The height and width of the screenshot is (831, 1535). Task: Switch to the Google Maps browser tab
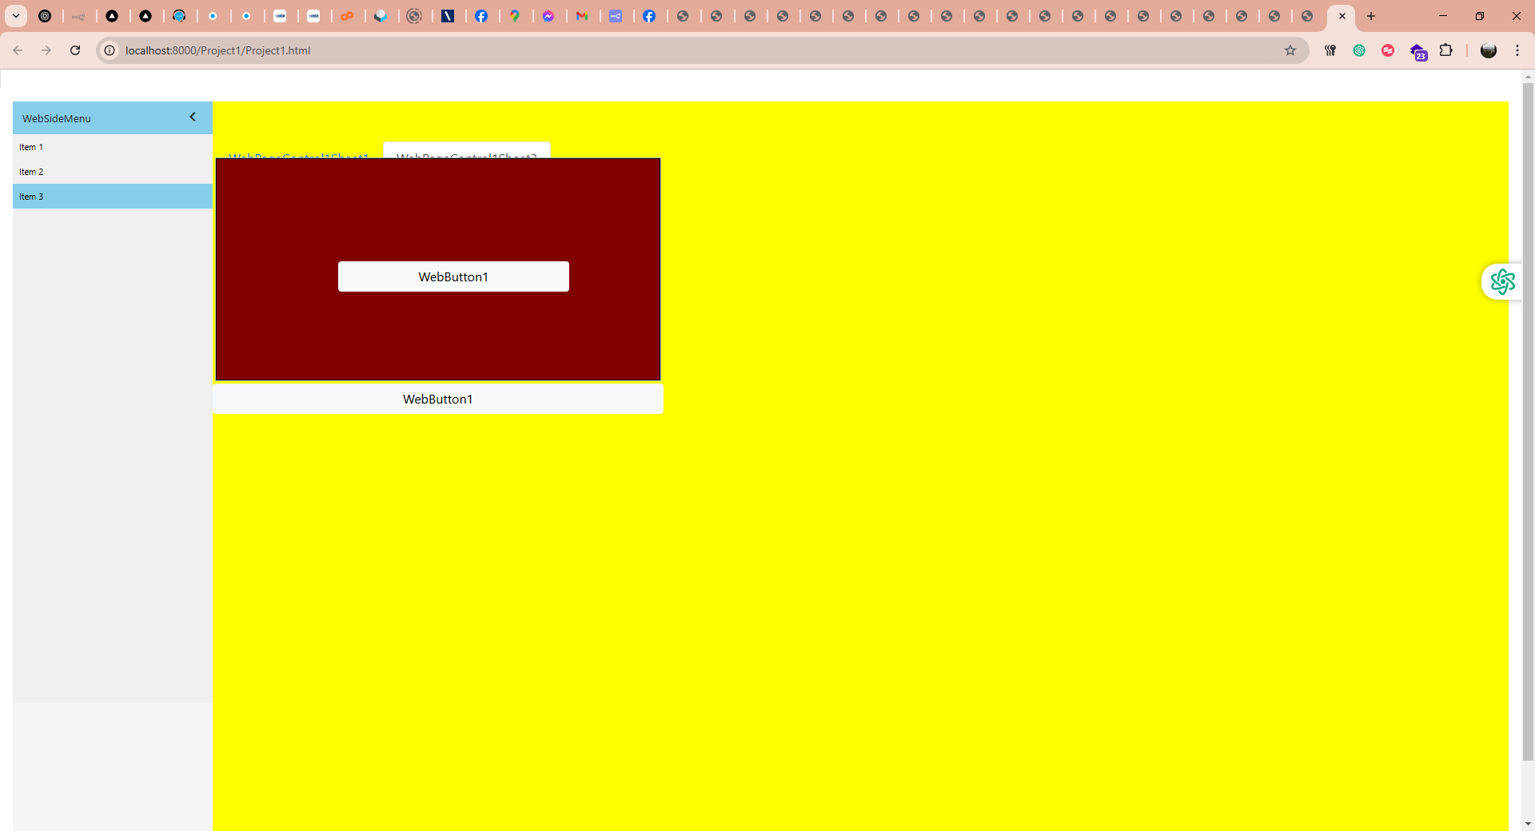click(516, 16)
